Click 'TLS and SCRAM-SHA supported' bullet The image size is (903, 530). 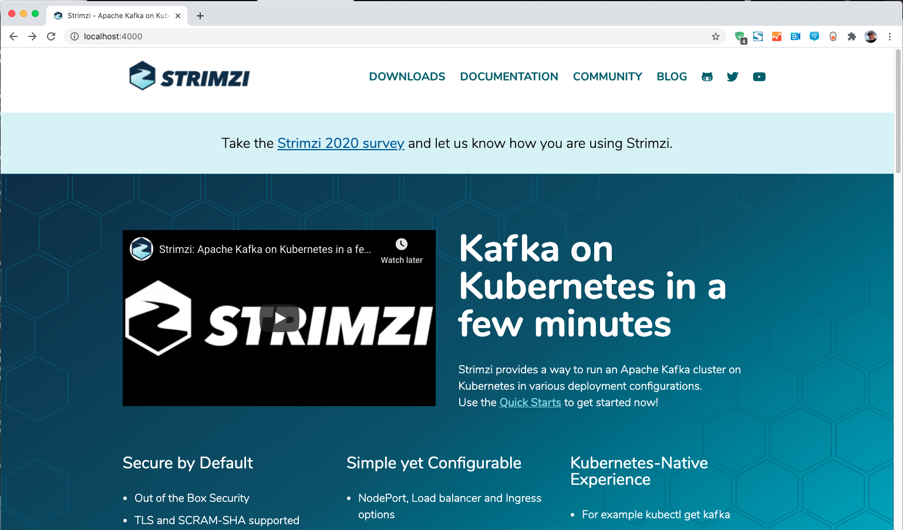coord(217,521)
